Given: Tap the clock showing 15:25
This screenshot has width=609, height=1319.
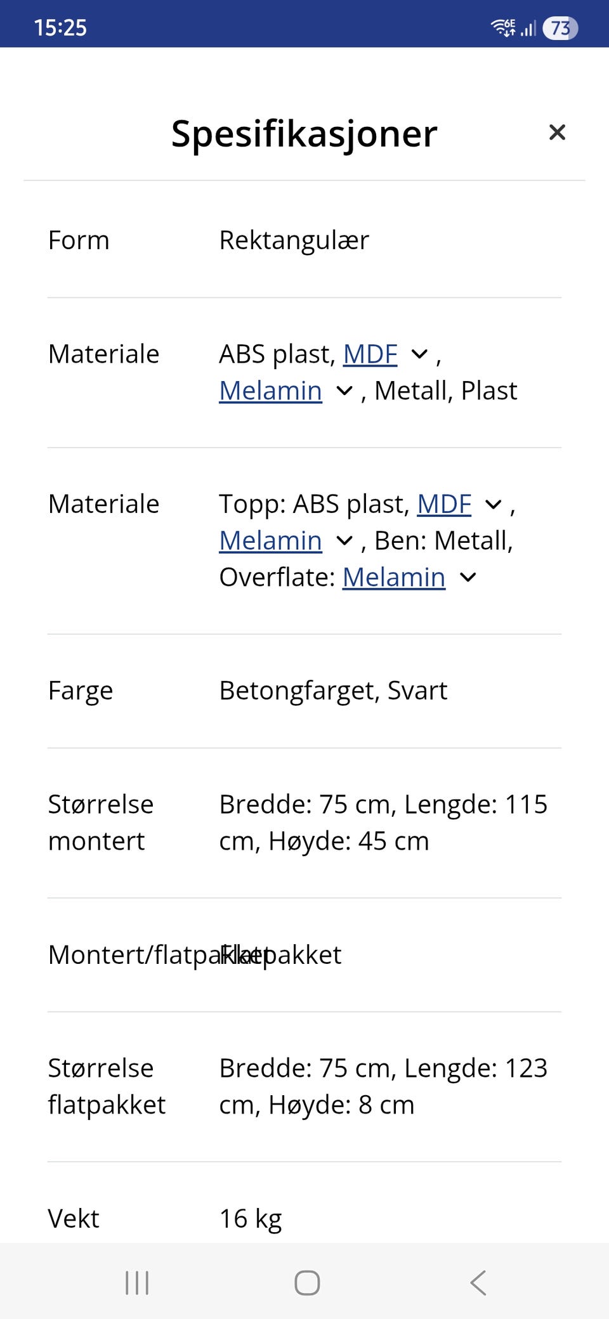Looking at the screenshot, I should coord(62,27).
